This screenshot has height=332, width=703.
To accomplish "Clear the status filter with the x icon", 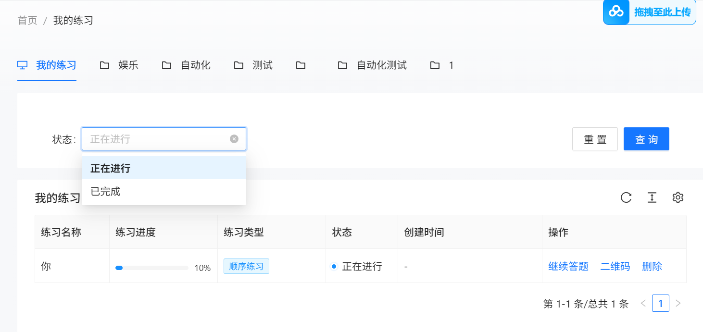I will click(x=234, y=139).
